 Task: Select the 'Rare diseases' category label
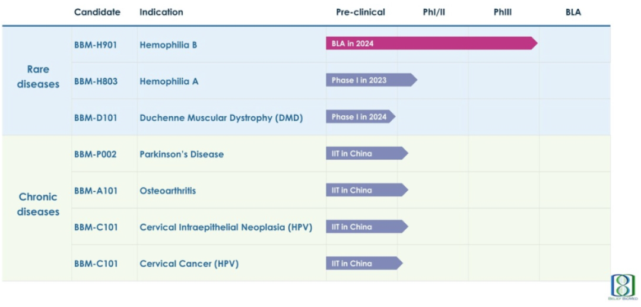click(x=38, y=77)
